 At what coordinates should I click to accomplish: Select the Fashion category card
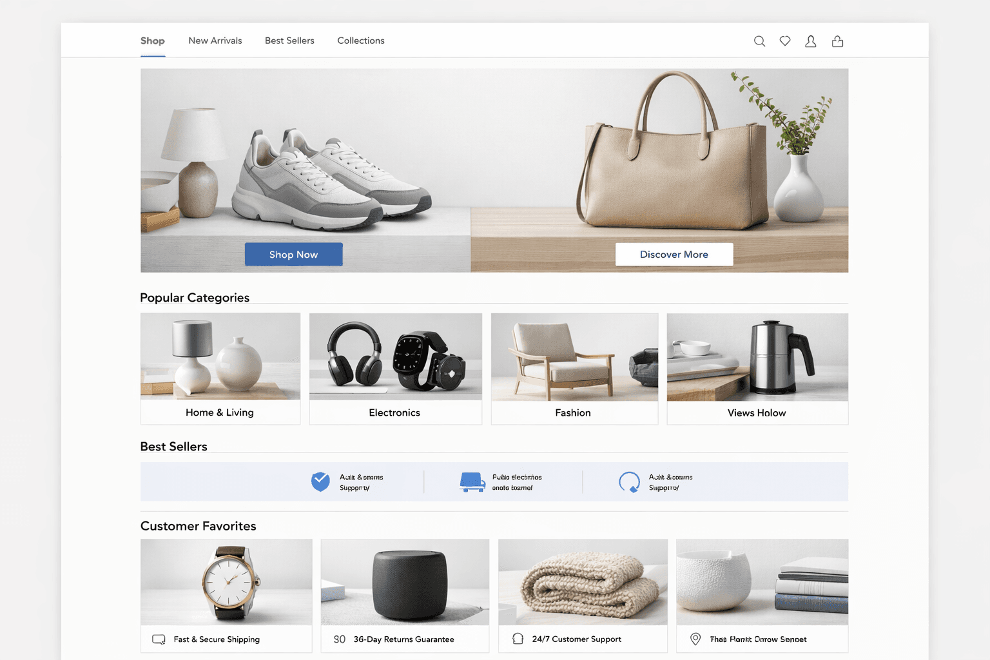[574, 368]
